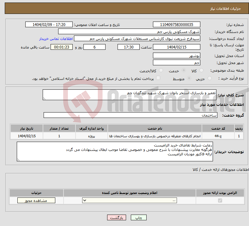The height and width of the screenshot is (226, 249).
Task: Click the resize grip of the description box
Action: click(45, 99)
